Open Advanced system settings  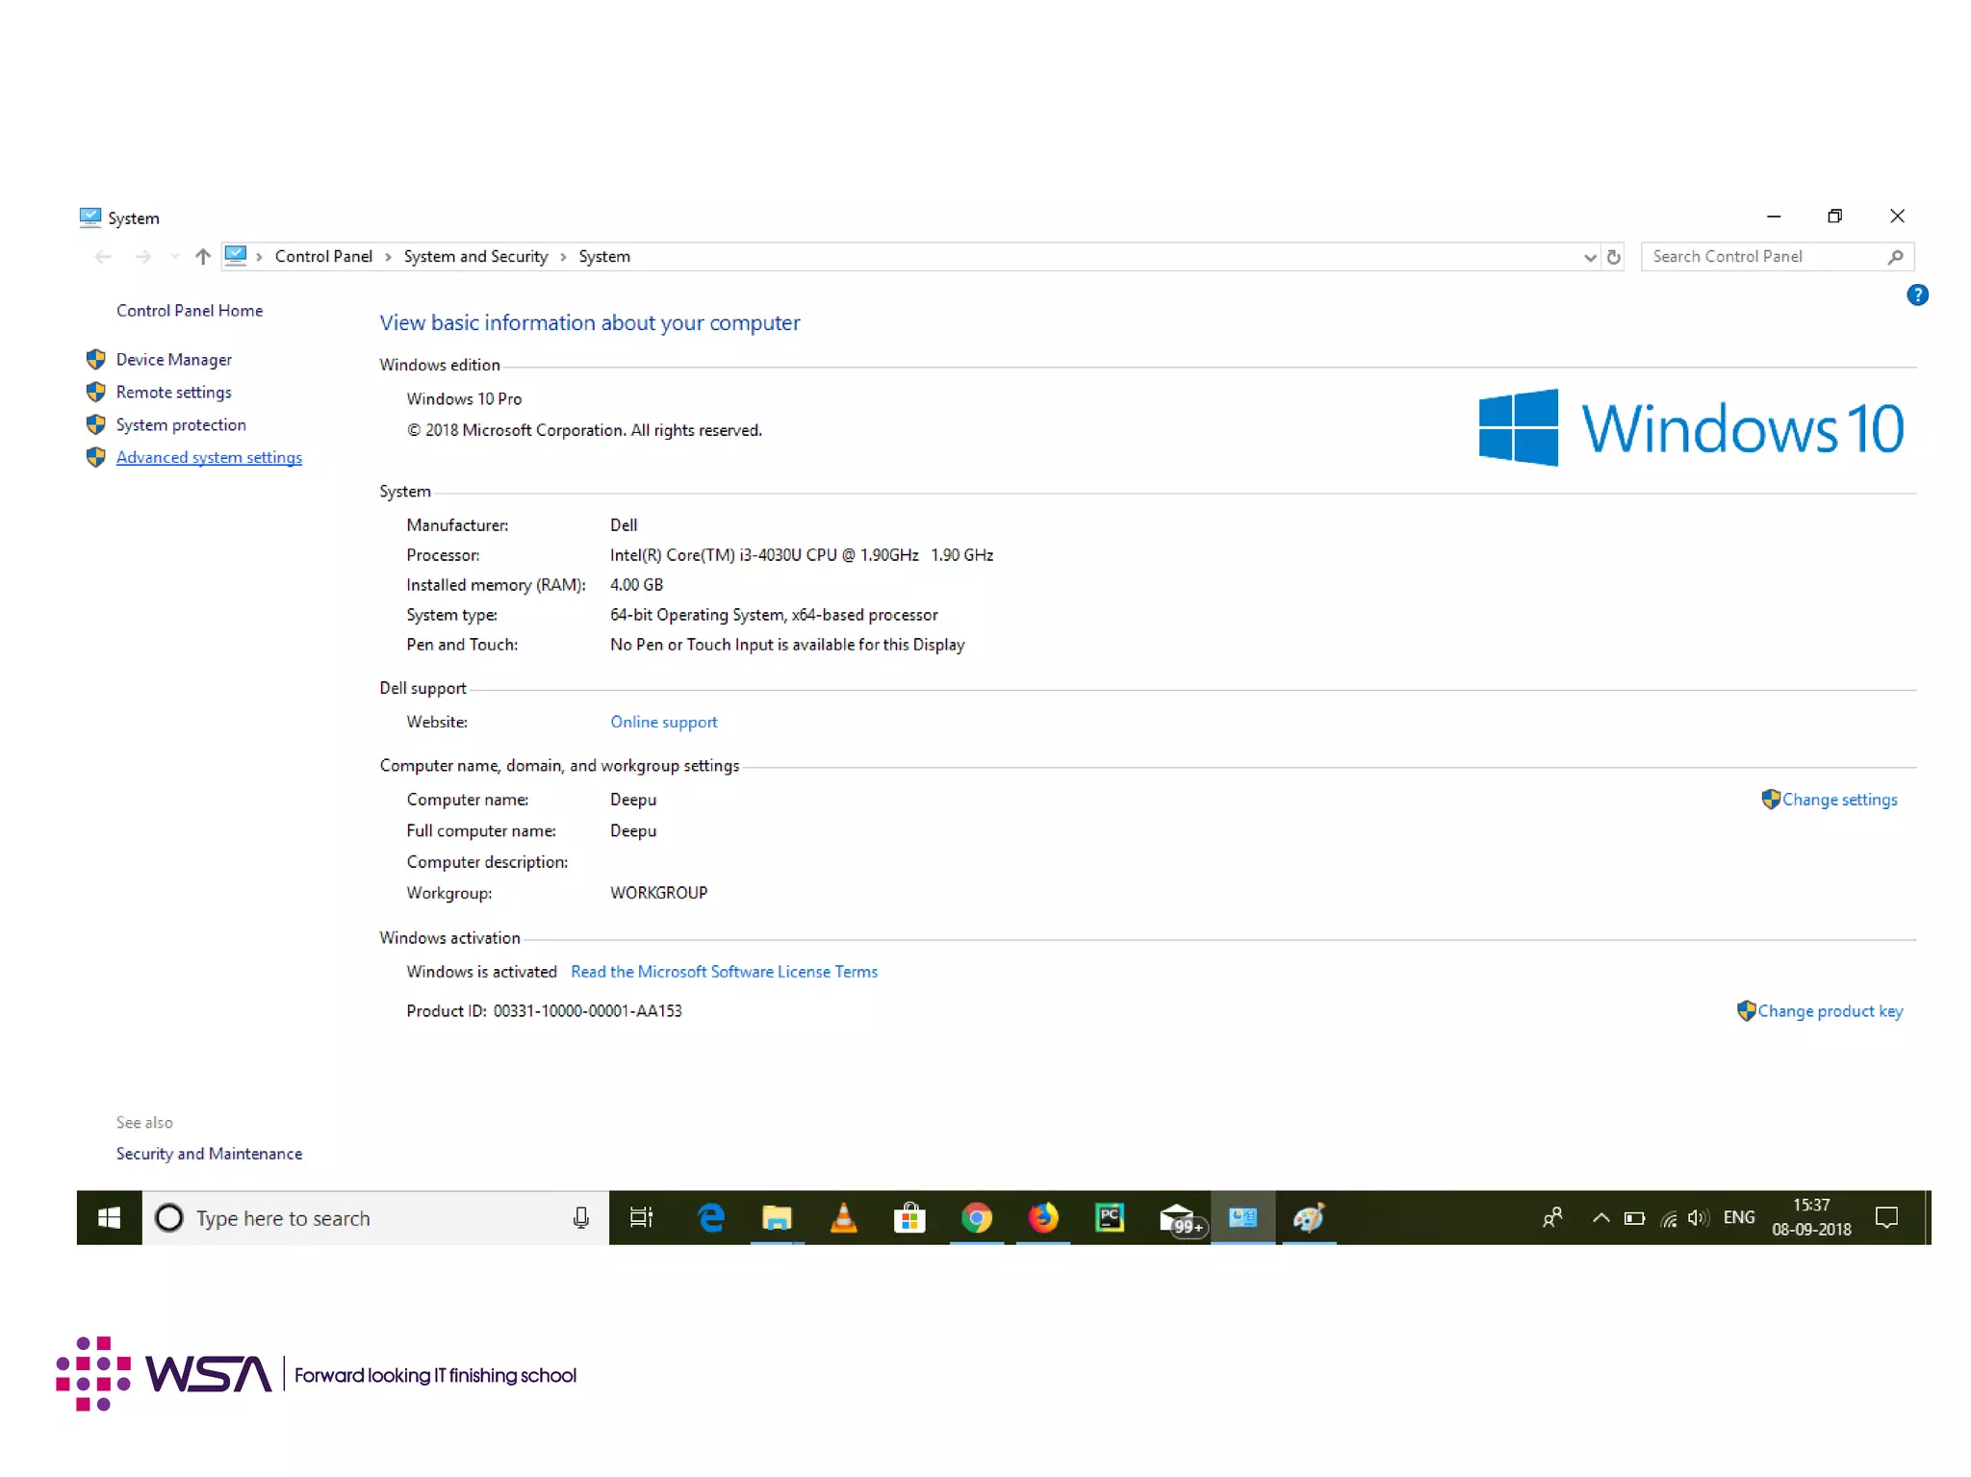coord(209,457)
